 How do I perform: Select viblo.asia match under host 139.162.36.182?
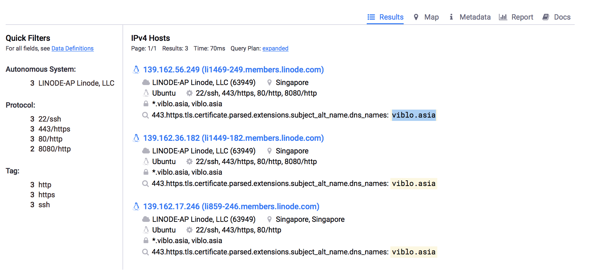coord(414,184)
